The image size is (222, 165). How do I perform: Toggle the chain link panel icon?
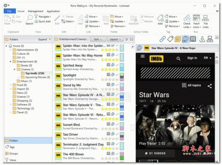point(162,39)
